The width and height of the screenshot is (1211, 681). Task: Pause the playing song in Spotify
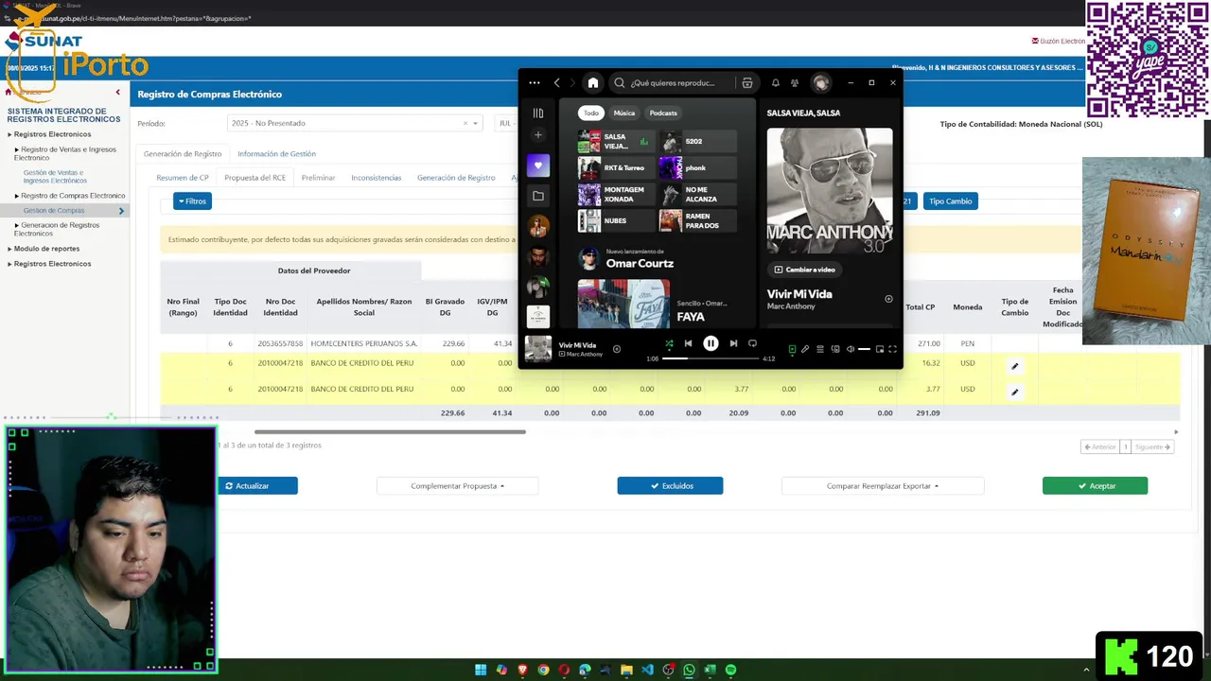(x=711, y=343)
